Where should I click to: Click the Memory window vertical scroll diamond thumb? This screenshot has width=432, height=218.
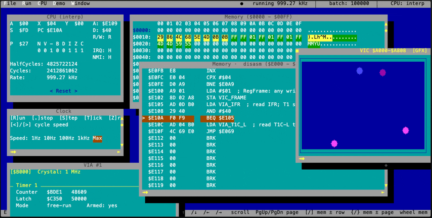pyautogui.click(x=386, y=31)
